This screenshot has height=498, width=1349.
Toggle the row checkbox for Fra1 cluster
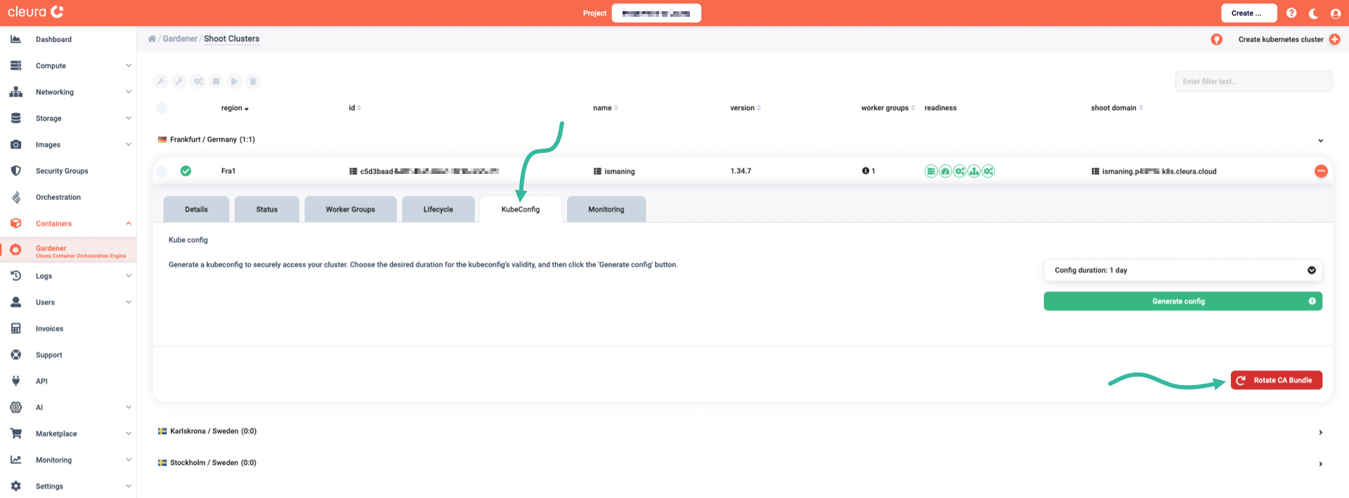click(161, 171)
